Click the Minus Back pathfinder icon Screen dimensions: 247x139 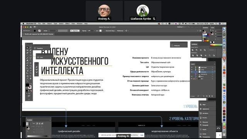(x=214, y=56)
